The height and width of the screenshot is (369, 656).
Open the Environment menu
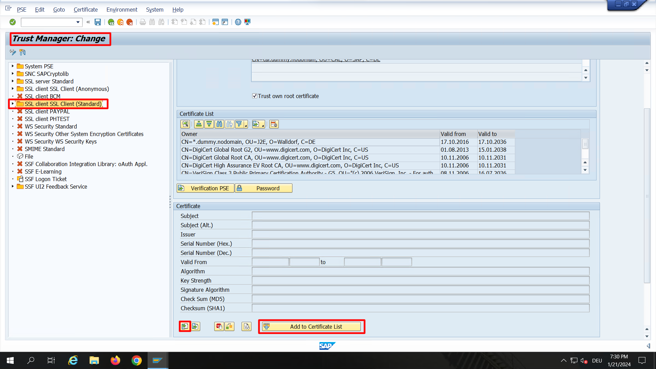[x=122, y=10]
